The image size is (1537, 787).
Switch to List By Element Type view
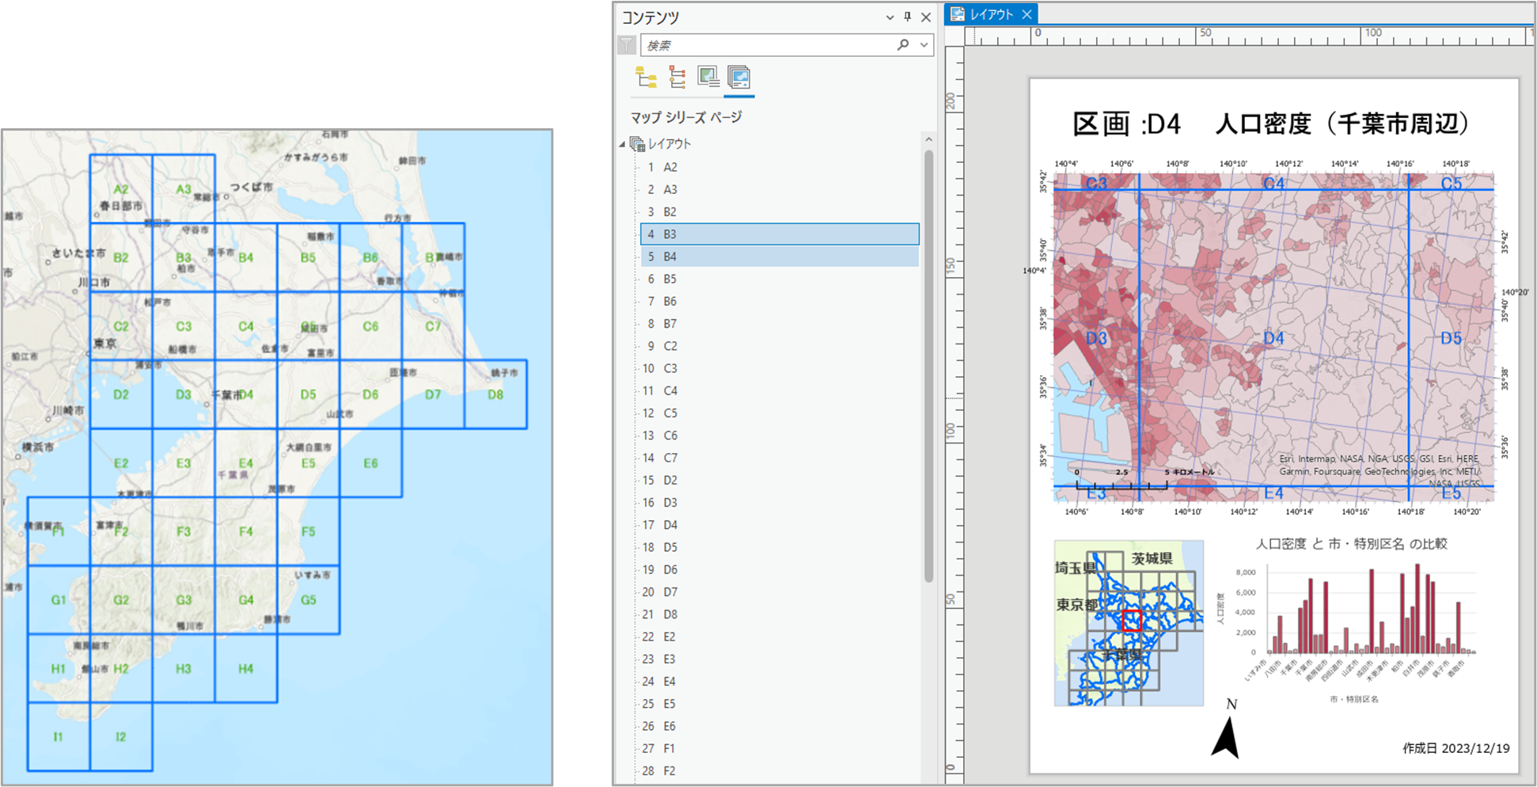point(677,78)
